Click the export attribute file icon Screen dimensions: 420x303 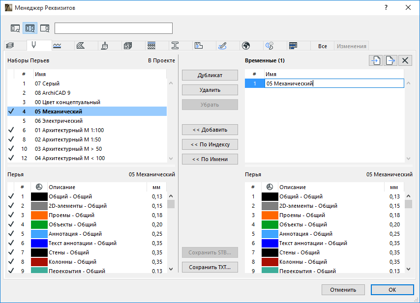390,60
